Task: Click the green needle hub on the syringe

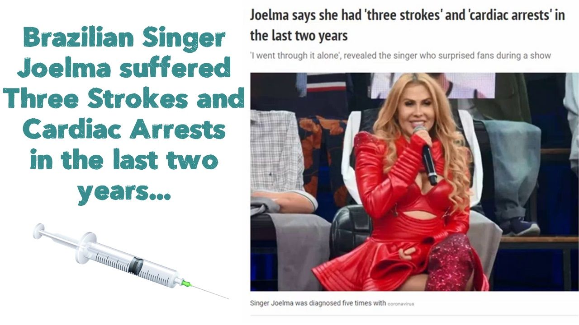Action: click(x=185, y=283)
